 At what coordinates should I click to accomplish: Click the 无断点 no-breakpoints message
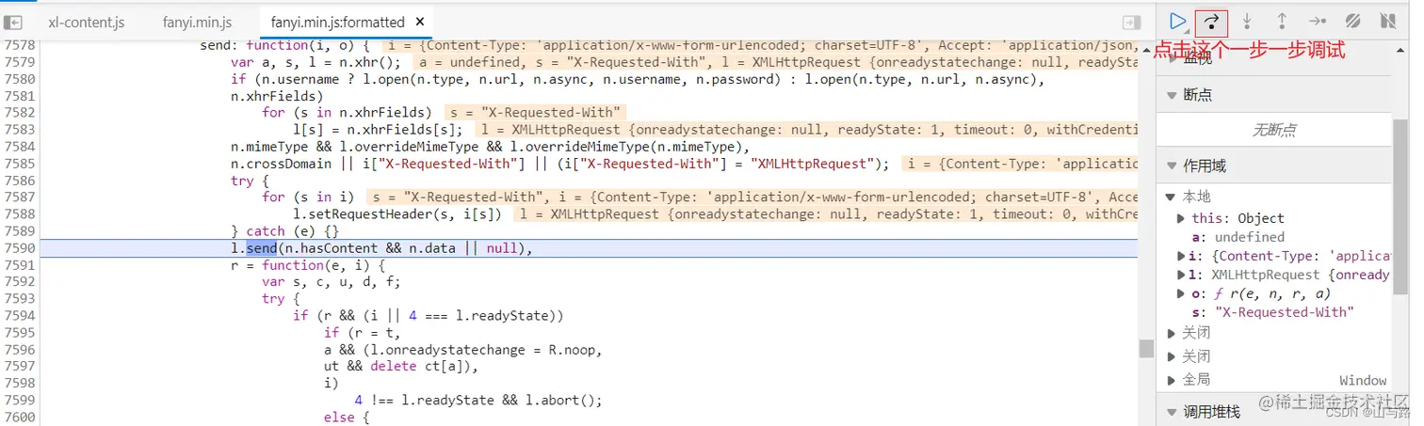pyautogui.click(x=1274, y=130)
